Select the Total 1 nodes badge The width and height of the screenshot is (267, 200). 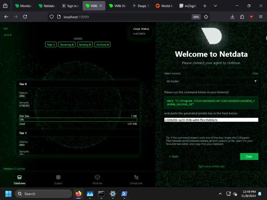tap(51, 45)
